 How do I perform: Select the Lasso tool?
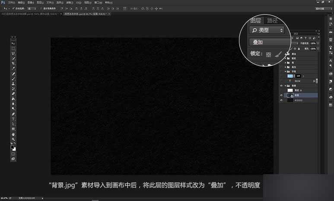tap(13, 53)
